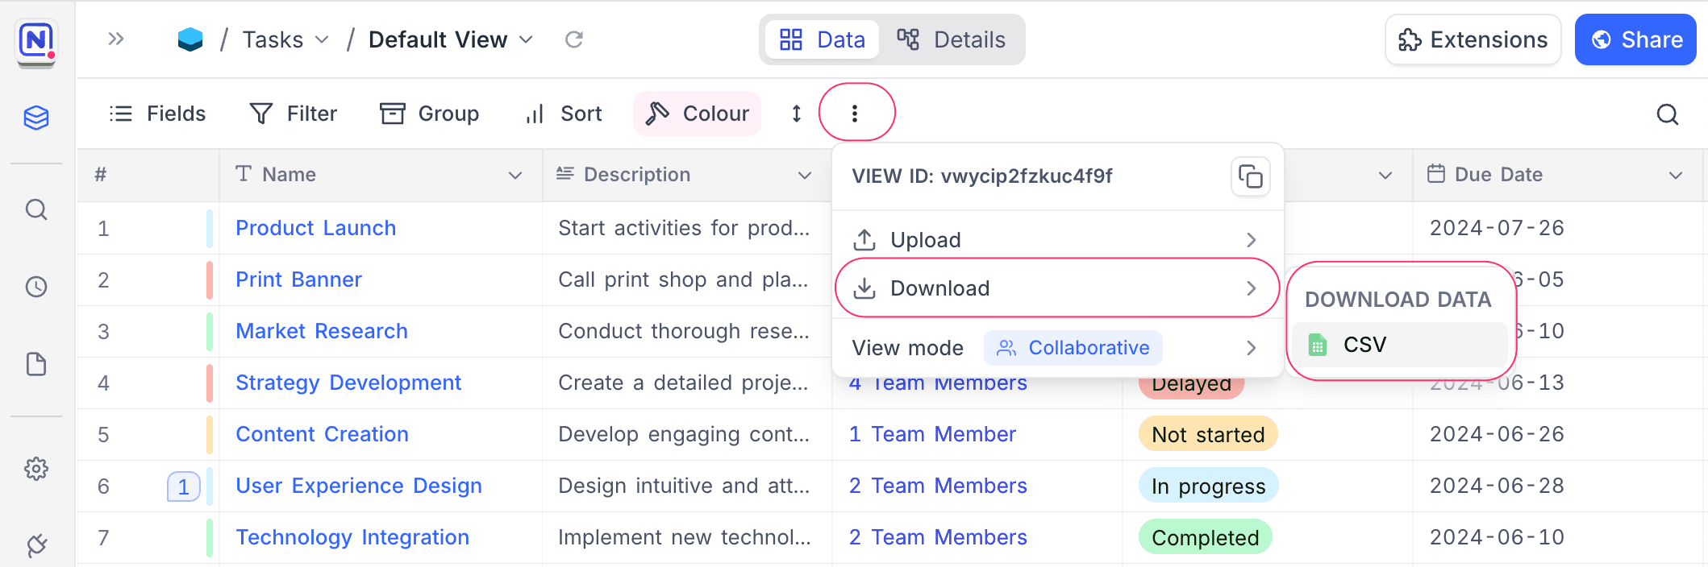Image resolution: width=1708 pixels, height=567 pixels.
Task: Click the Share button
Action: pos(1635,39)
